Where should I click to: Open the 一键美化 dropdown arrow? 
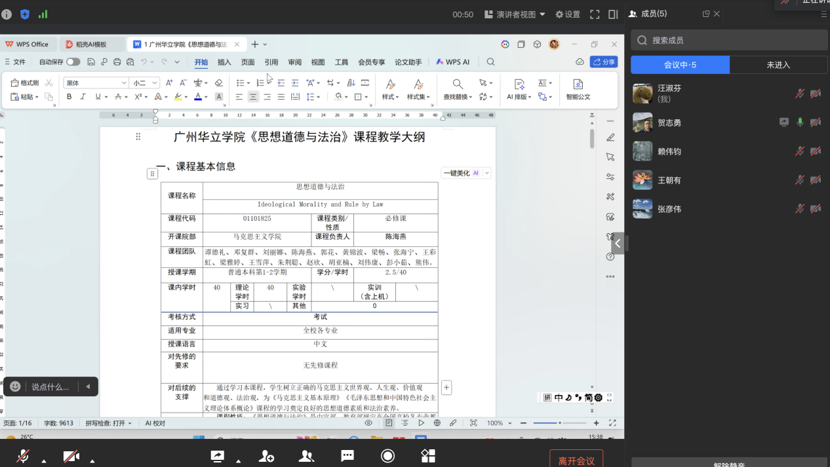click(x=486, y=173)
